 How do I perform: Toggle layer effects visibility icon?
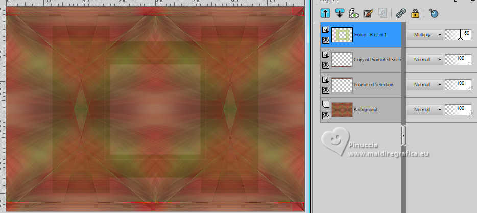[x=354, y=13]
